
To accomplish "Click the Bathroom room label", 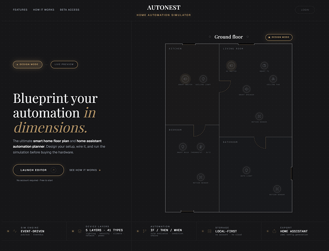I will pos(230,142).
